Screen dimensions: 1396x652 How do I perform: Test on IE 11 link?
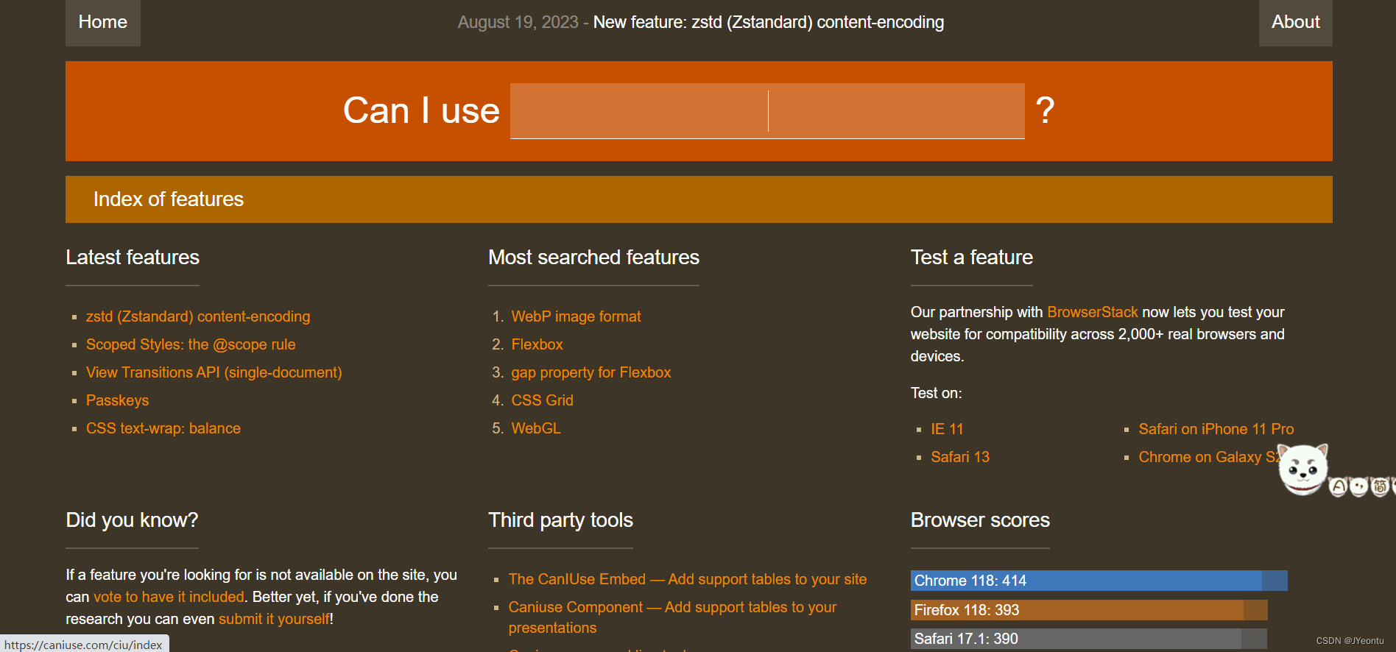point(947,429)
